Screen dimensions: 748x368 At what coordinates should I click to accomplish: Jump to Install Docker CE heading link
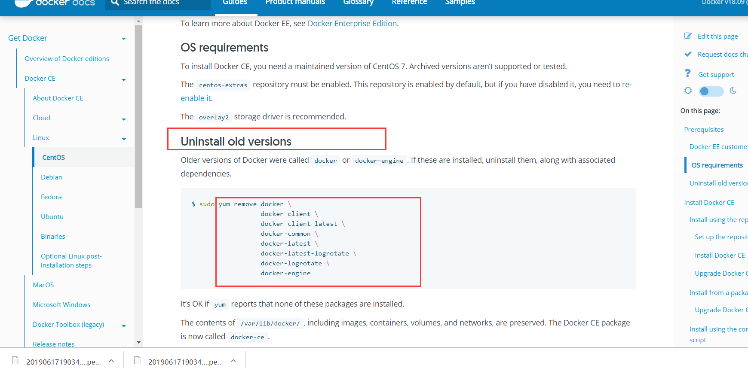[x=709, y=203]
